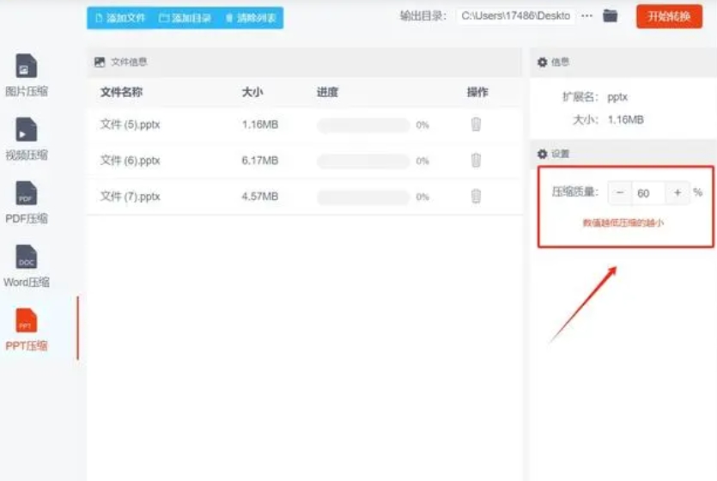Select the 文件 (7).pptx row
The height and width of the screenshot is (481, 717).
click(x=305, y=197)
